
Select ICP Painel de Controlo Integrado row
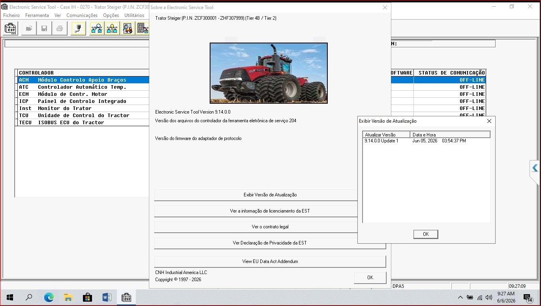[x=83, y=101]
